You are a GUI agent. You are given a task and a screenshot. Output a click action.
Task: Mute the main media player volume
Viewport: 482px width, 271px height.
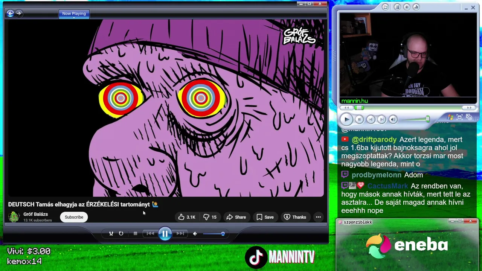(x=195, y=234)
